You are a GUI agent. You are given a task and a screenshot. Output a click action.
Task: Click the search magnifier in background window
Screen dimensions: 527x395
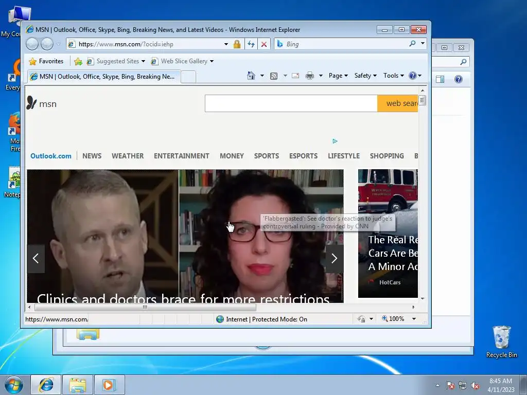coord(463,62)
